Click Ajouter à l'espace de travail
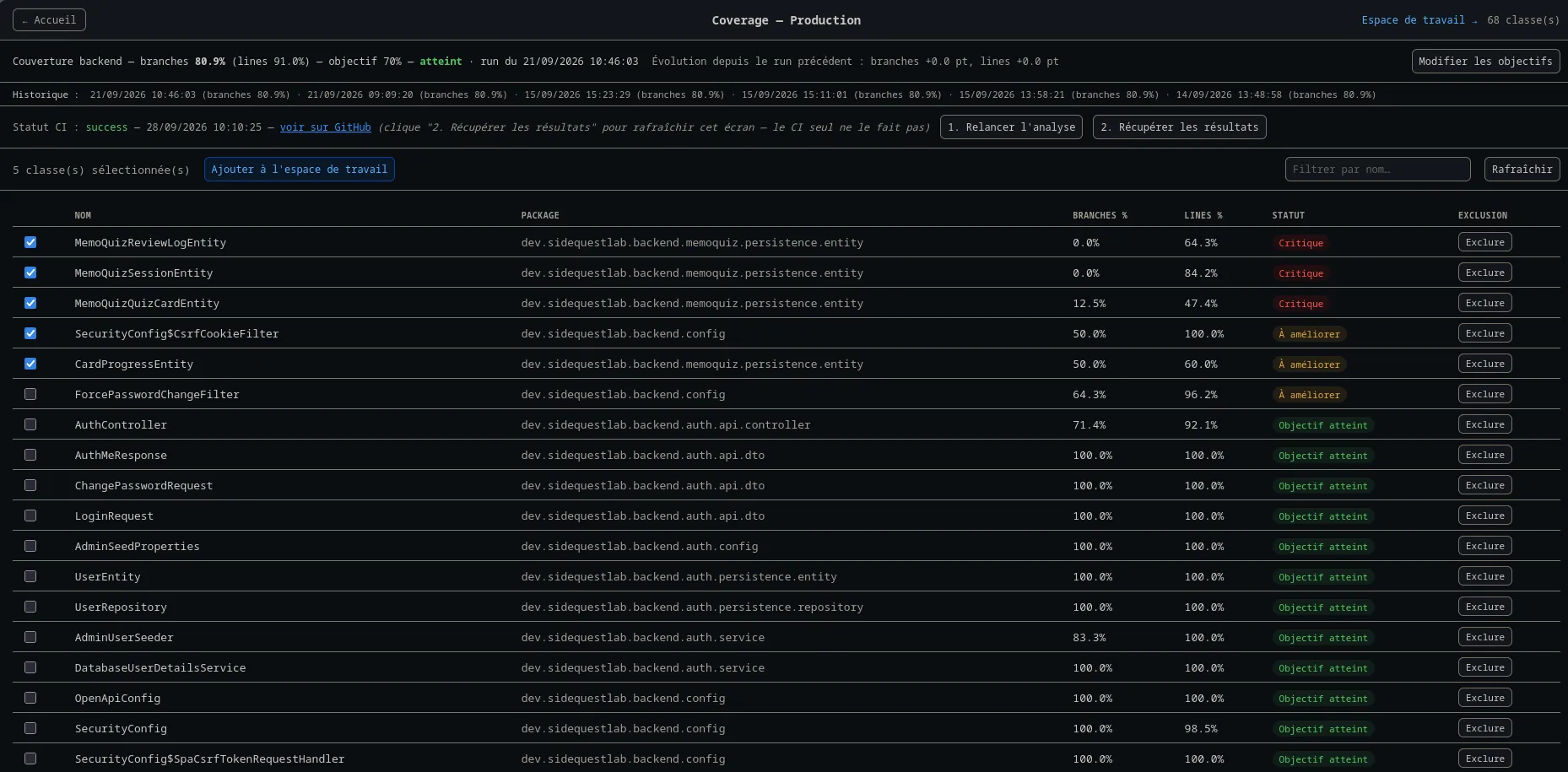 click(x=299, y=170)
